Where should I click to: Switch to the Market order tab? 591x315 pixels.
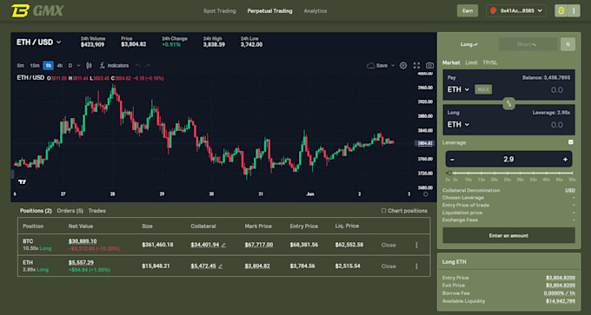point(451,62)
